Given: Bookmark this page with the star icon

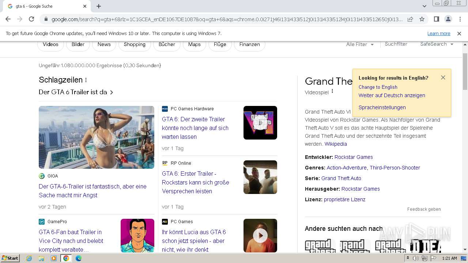Looking at the screenshot, I should [422, 19].
